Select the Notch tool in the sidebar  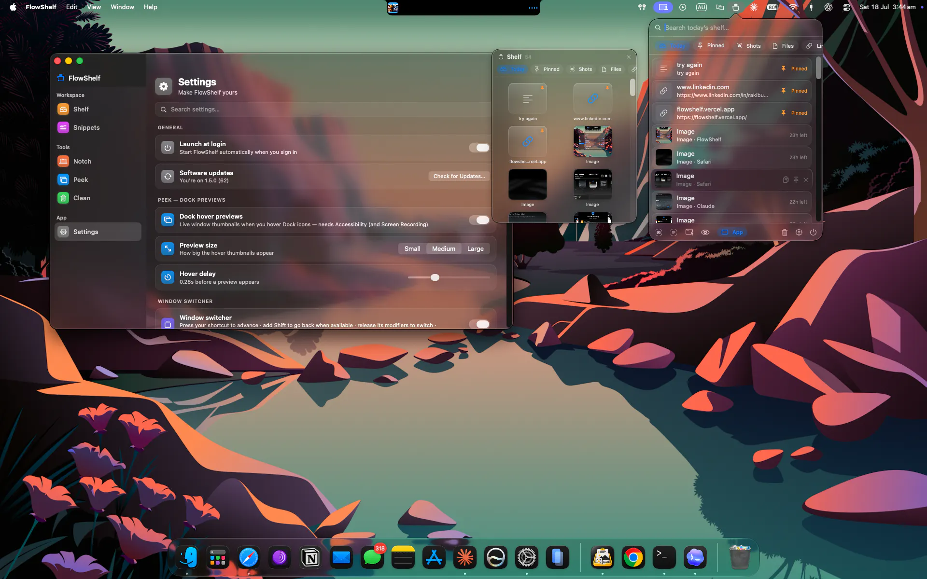pyautogui.click(x=98, y=162)
